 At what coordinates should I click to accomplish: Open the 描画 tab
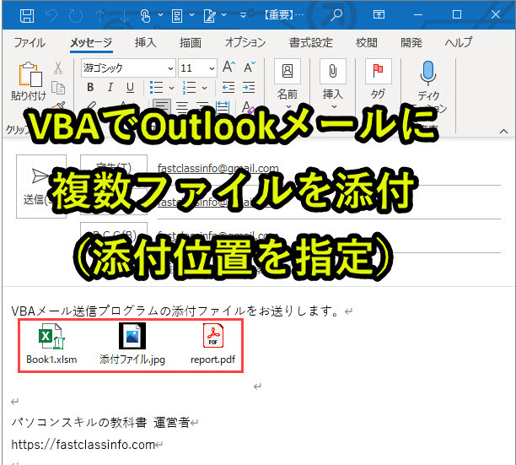191,42
